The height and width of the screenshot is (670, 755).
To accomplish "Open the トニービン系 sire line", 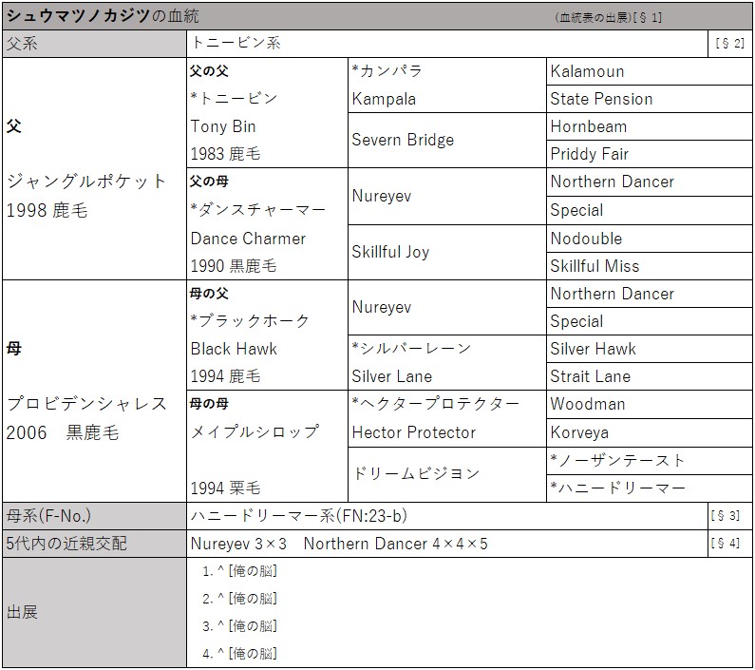I will [x=236, y=43].
